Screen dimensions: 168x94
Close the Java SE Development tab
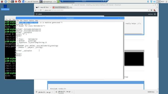[67, 7]
